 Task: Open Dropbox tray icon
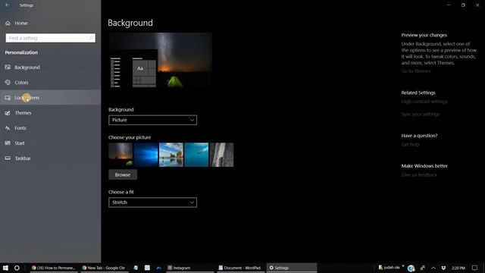click(443, 268)
